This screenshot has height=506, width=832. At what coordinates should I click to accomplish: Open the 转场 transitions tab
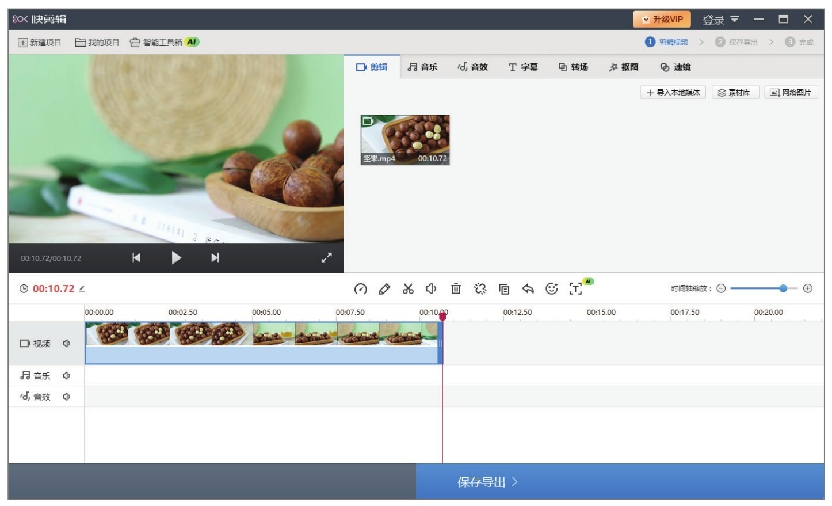point(573,67)
